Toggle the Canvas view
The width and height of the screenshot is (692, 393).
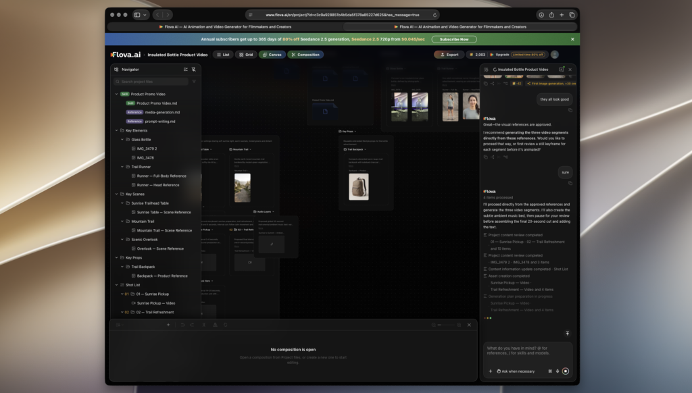tap(272, 55)
